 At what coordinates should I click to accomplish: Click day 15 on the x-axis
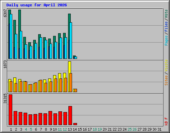[80, 129]
